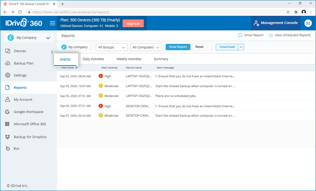Click the Google Workspace G icon

8,112
